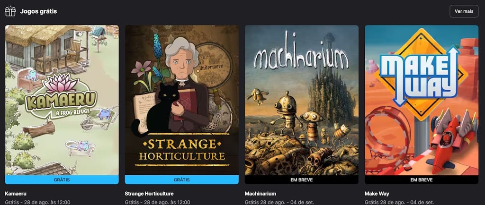
Task: Open the Kamaeru game cover art
Action: 62,100
